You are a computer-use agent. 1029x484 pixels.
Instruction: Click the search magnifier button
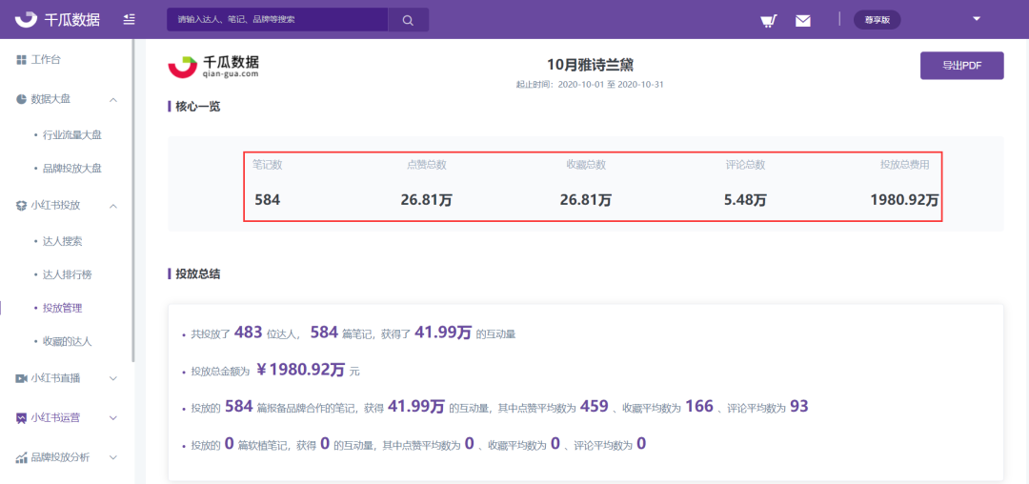(x=408, y=20)
